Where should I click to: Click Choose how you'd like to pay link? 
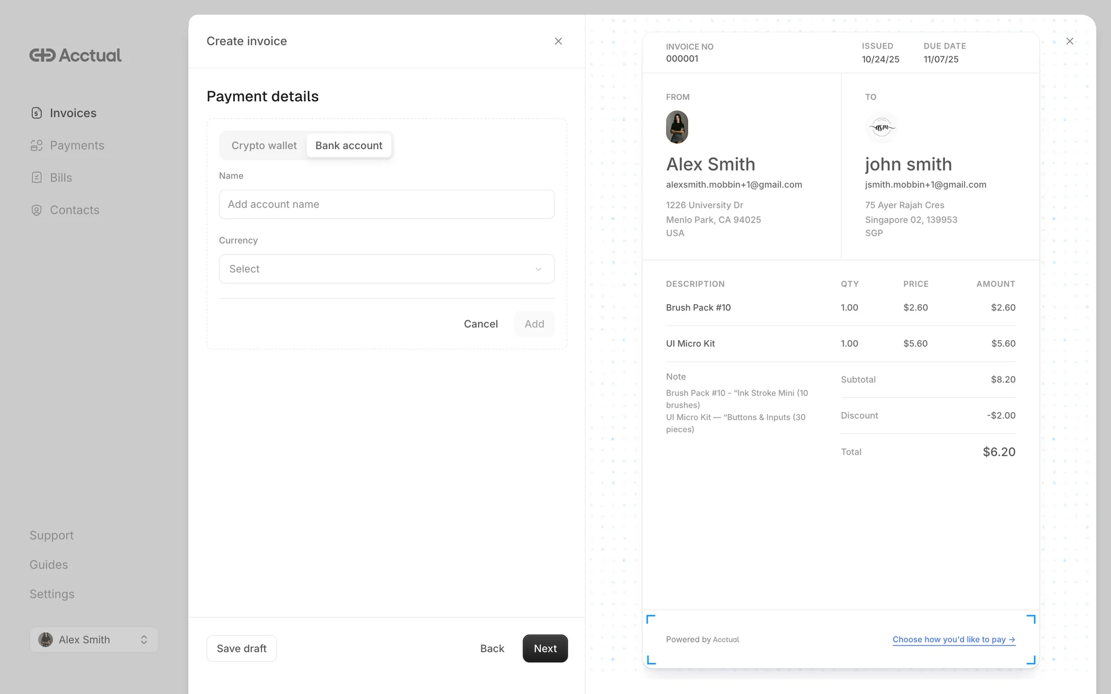click(x=953, y=640)
